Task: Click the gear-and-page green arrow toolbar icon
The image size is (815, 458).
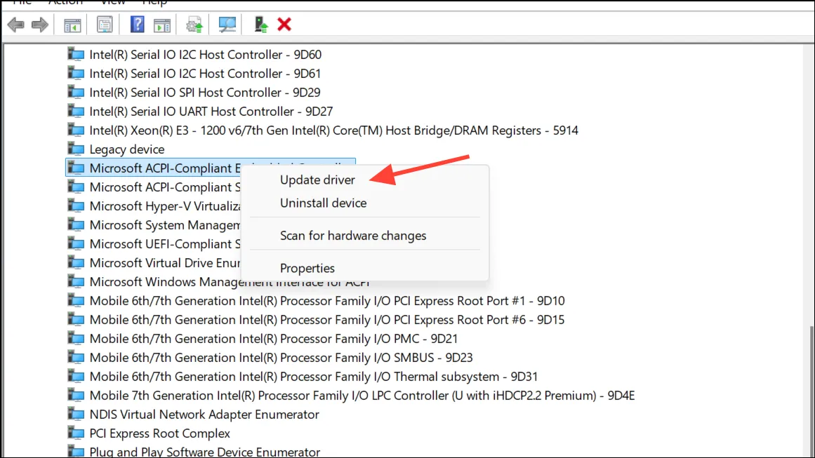Action: [194, 25]
